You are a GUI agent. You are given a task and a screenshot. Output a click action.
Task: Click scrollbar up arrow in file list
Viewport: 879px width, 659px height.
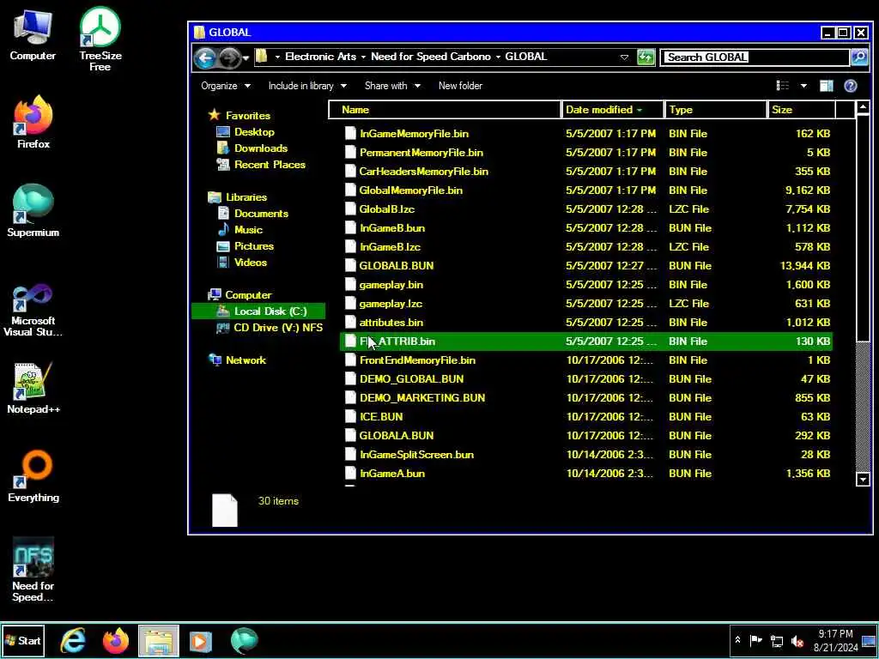863,107
